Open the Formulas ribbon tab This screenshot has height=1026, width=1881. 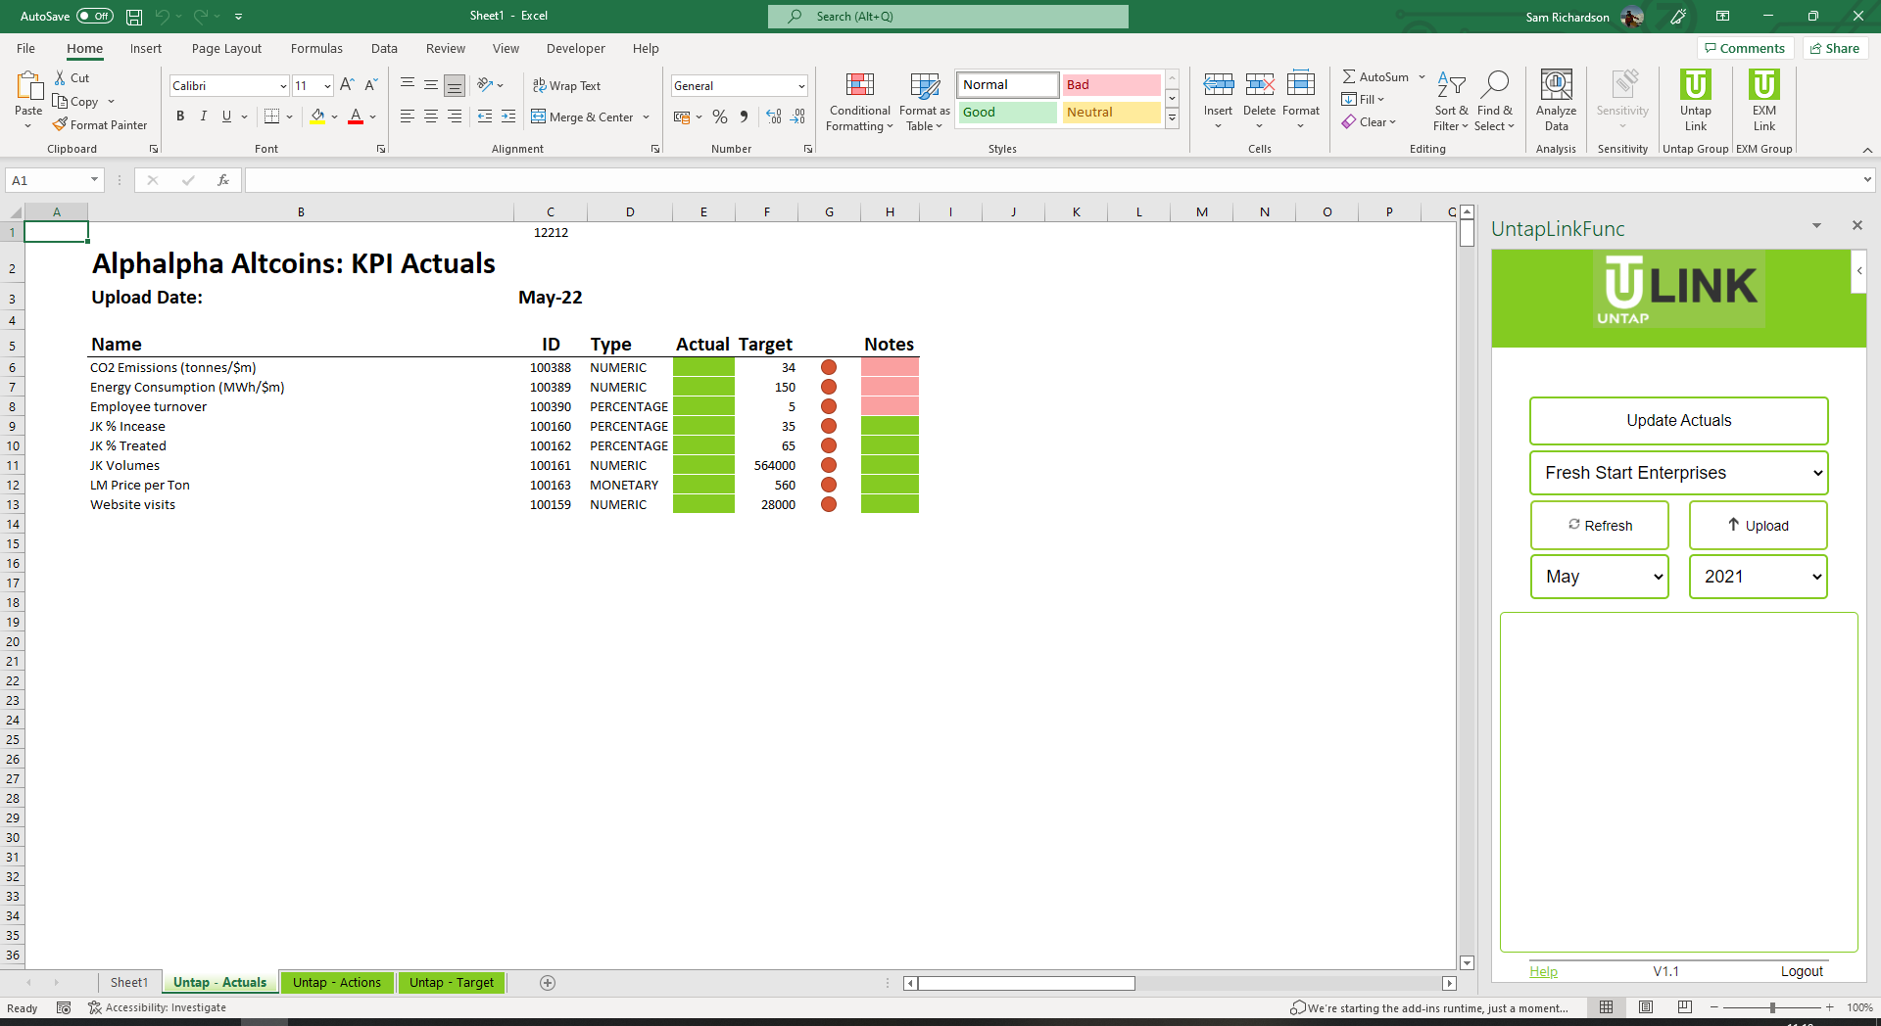tap(316, 49)
